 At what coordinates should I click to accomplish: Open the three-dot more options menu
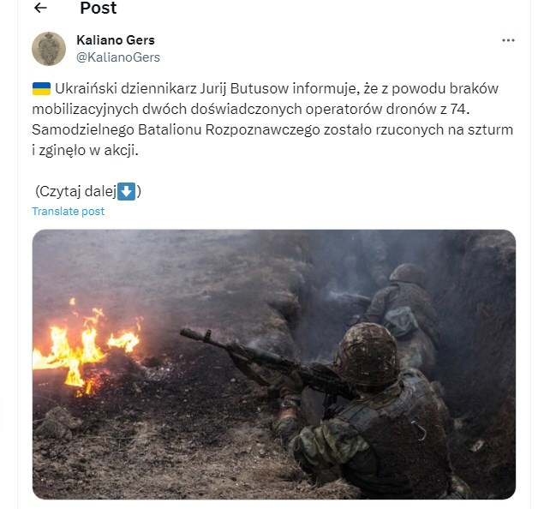(508, 40)
